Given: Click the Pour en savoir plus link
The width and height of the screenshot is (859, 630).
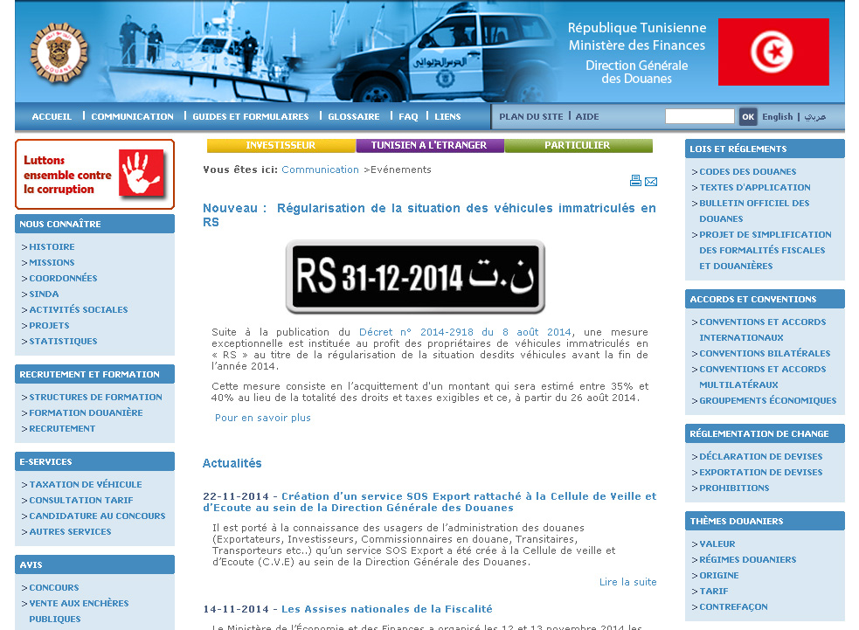Looking at the screenshot, I should point(263,418).
